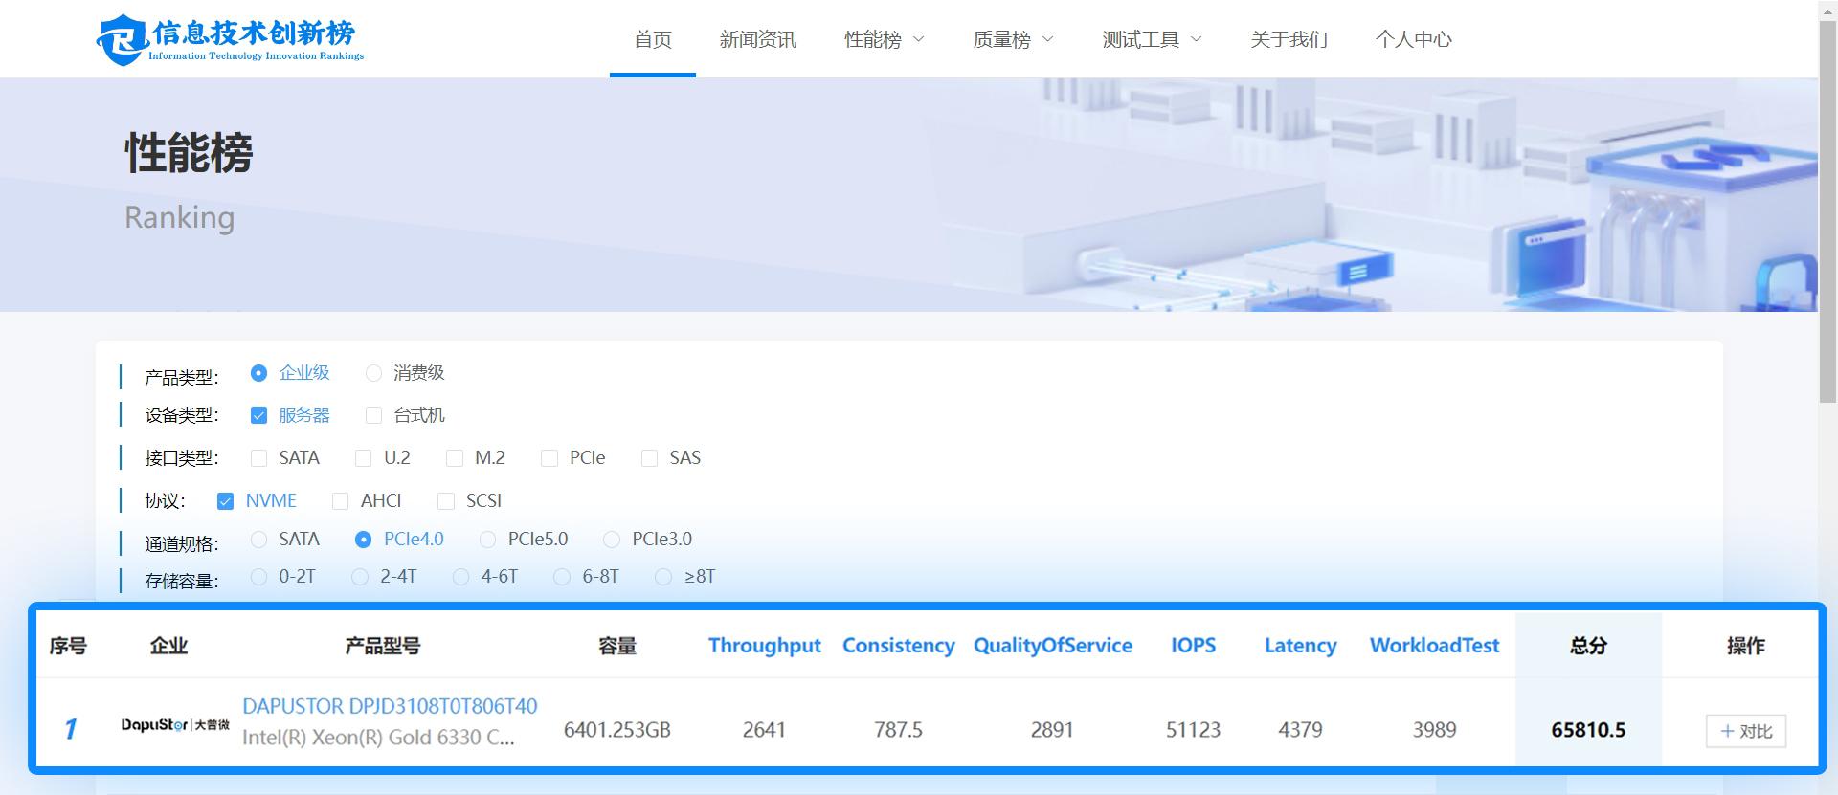Click 对比 button for DAPUSTOR row
The image size is (1838, 795).
click(1745, 731)
